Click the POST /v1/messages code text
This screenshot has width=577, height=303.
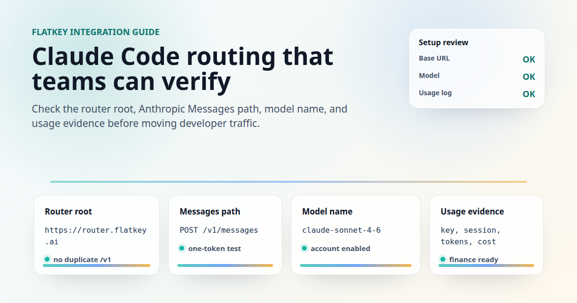219,230
